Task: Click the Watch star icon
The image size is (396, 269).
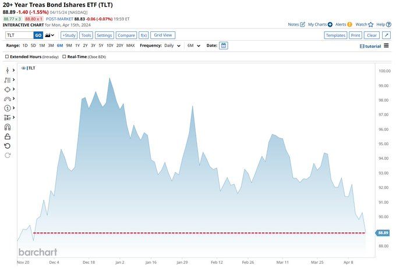Action: [371, 24]
